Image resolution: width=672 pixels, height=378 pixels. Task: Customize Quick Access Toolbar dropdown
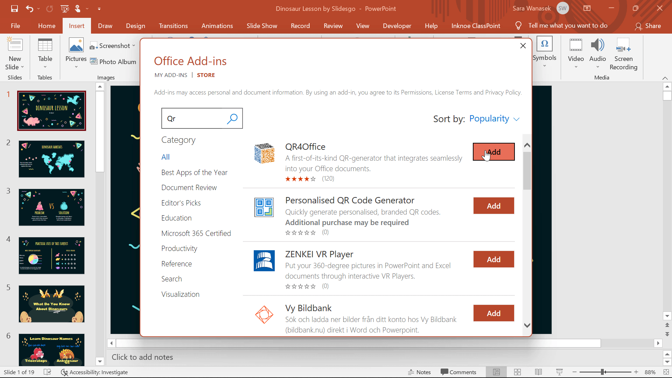99,9
